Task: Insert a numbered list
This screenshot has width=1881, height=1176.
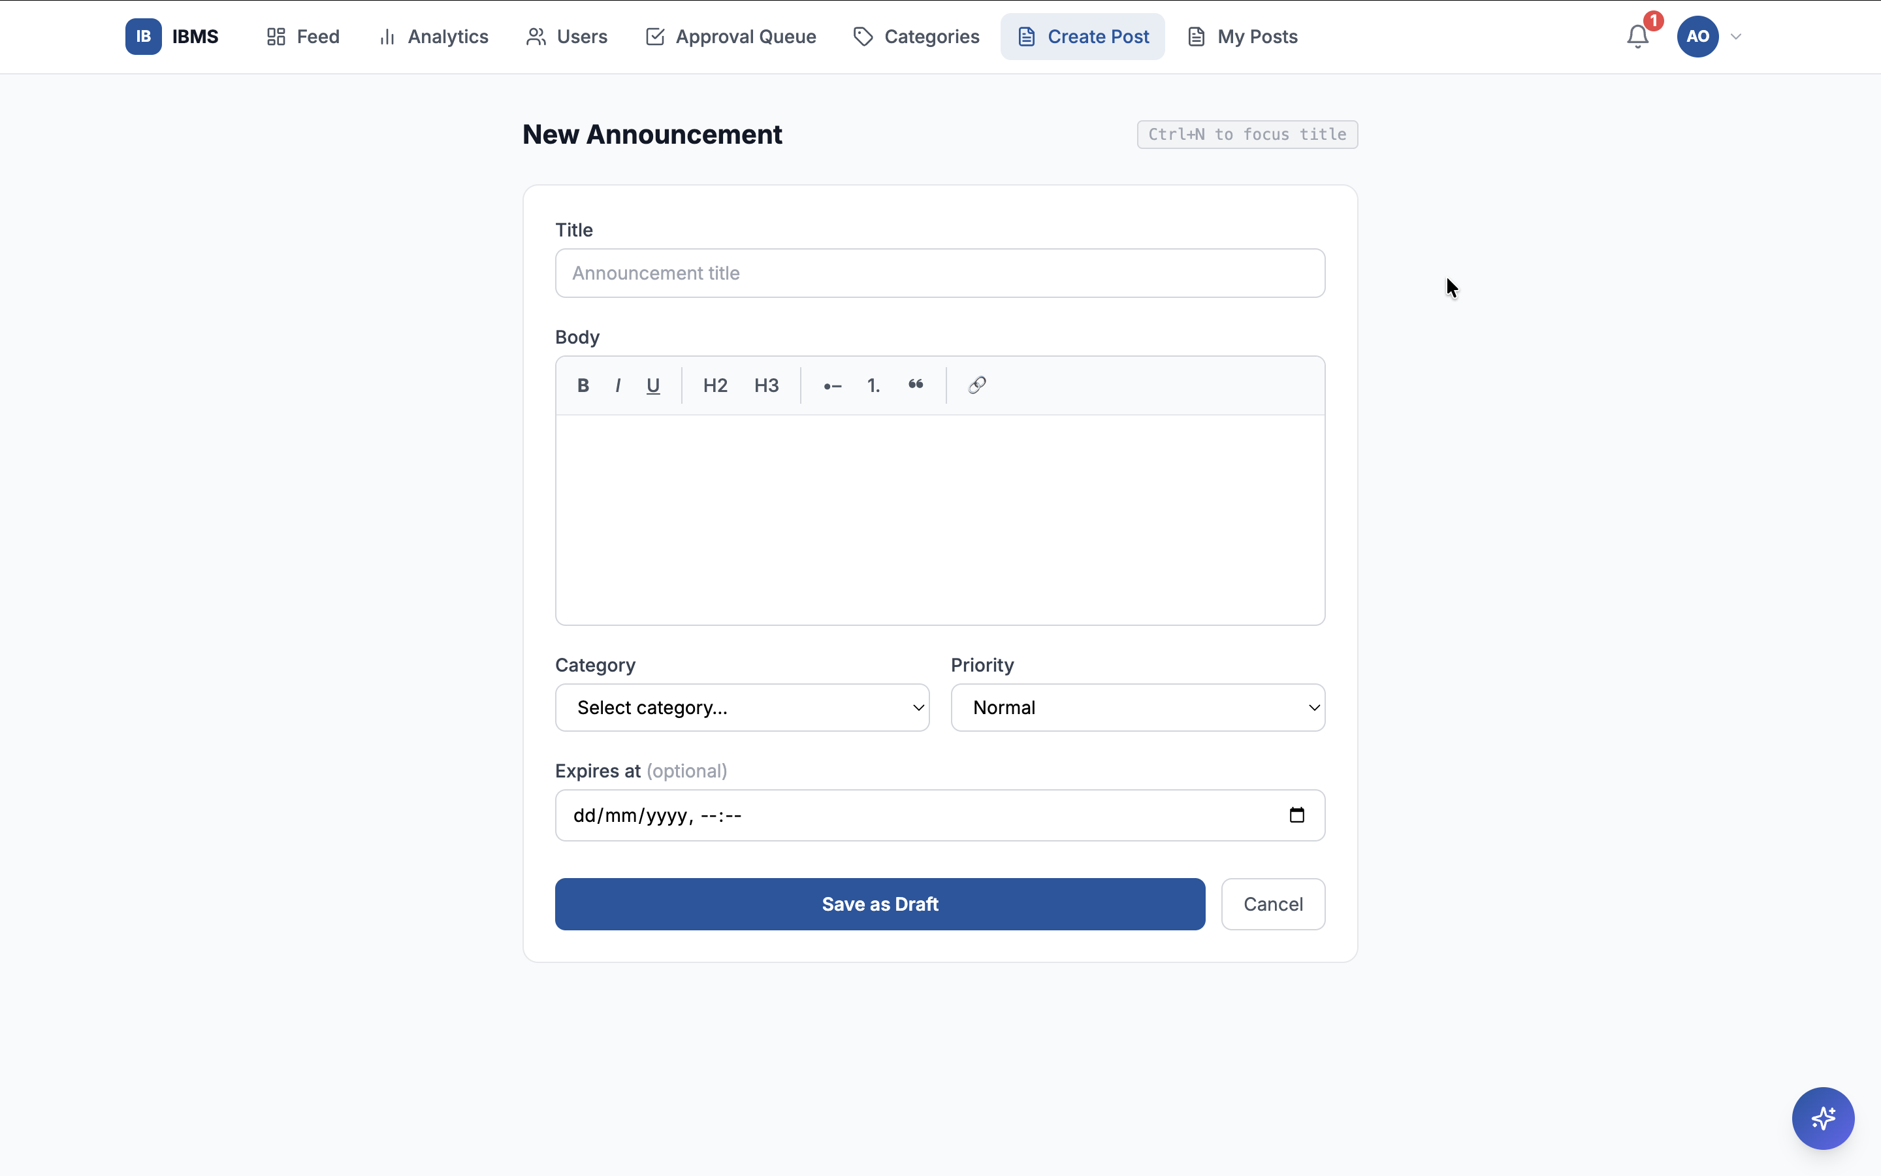Action: tap(874, 385)
